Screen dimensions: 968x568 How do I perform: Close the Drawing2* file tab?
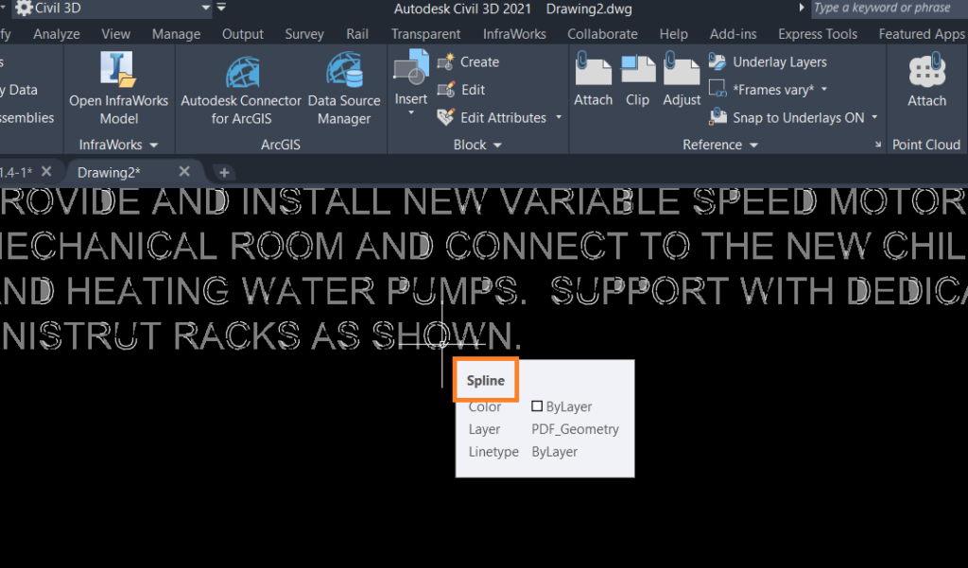coord(184,172)
